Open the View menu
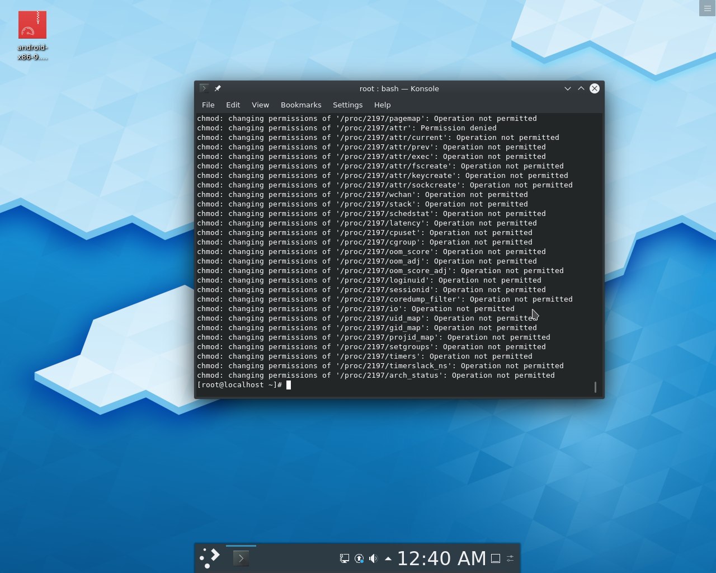This screenshot has width=716, height=573. coord(260,105)
